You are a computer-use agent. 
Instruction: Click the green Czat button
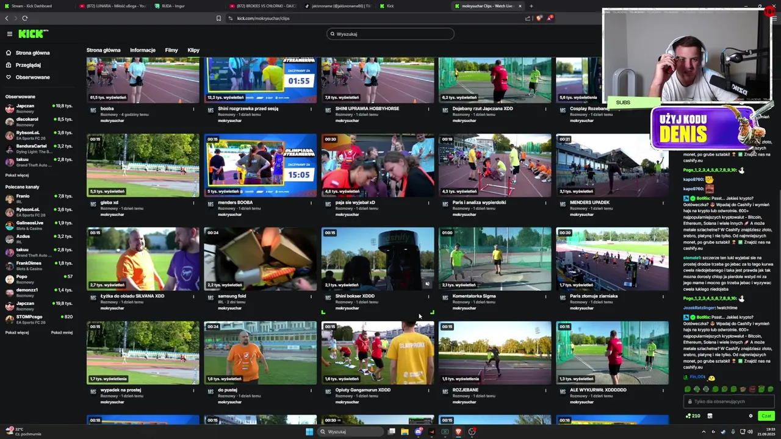766,416
